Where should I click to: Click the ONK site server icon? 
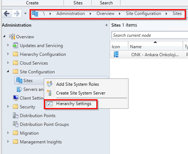(116, 54)
